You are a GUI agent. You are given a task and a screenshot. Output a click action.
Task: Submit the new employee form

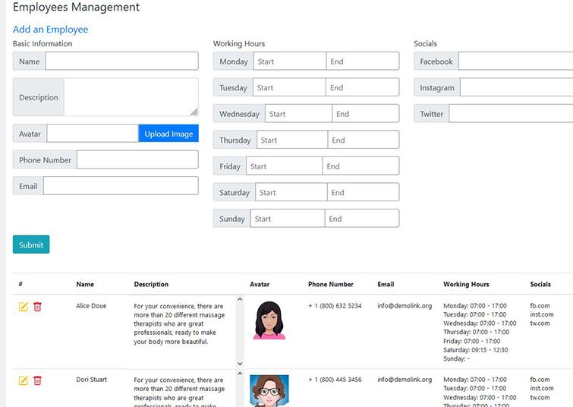pyautogui.click(x=31, y=245)
